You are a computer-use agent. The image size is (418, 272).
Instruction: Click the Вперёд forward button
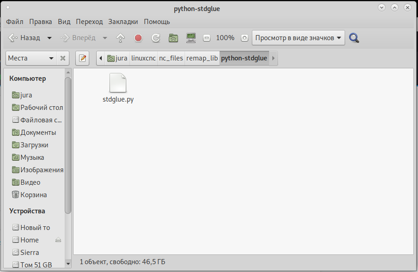[x=78, y=38]
